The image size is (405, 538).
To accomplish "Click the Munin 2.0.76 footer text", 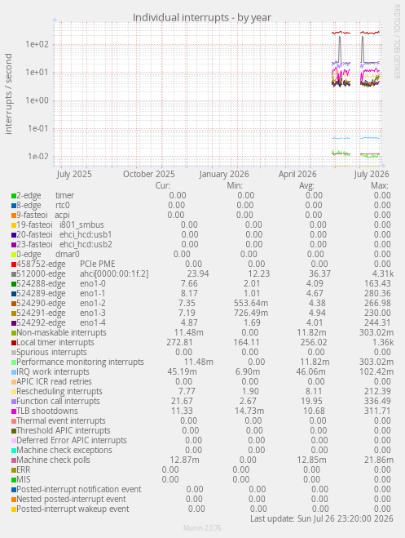I will tap(202, 528).
